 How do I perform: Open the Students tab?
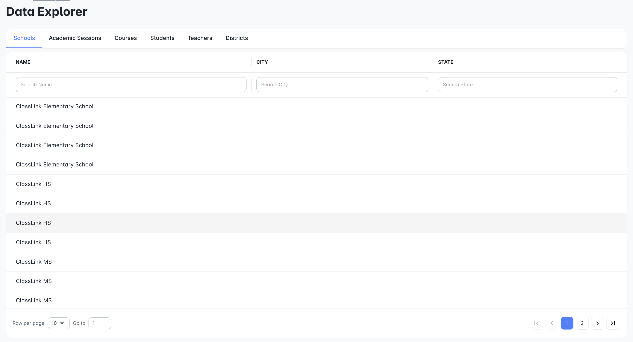coord(162,38)
